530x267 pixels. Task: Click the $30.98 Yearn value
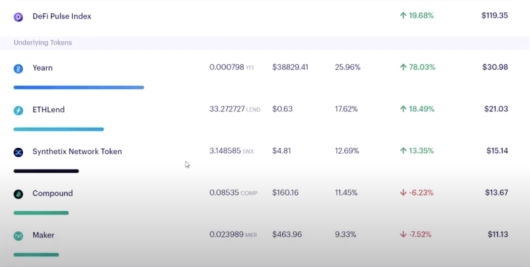click(x=495, y=67)
